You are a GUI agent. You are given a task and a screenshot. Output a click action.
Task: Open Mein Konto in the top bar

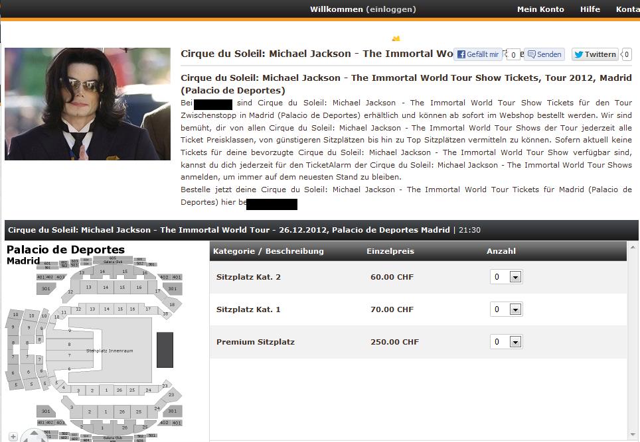click(540, 9)
